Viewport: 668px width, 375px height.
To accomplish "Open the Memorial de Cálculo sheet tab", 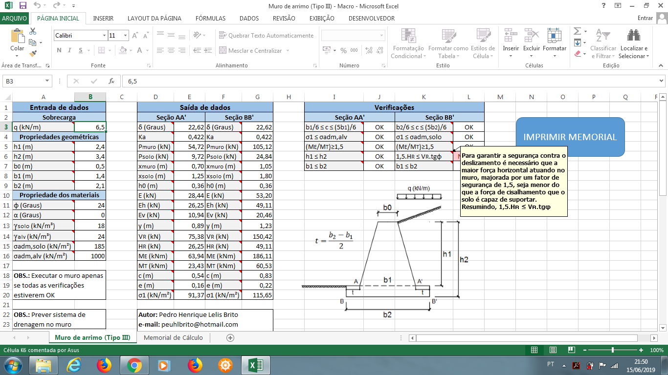I will (174, 337).
